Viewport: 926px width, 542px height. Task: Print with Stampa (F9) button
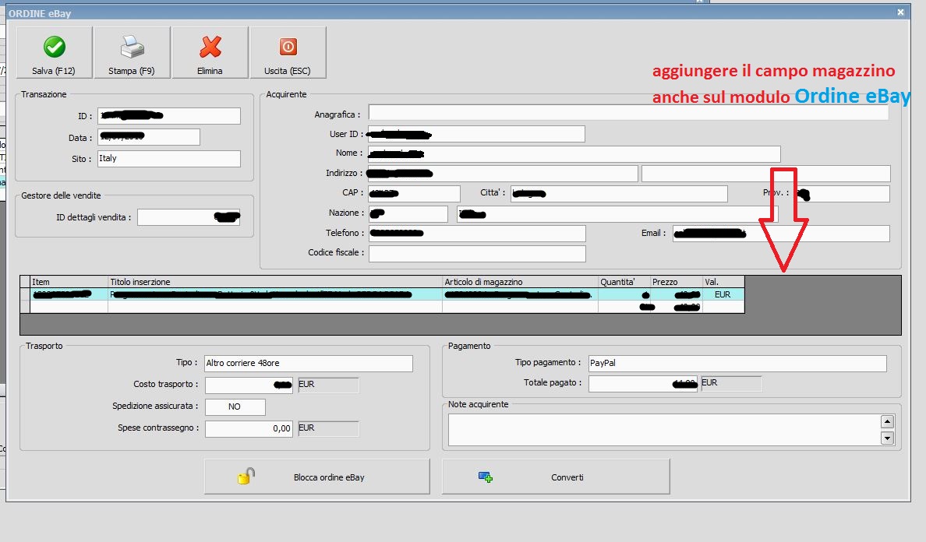click(132, 52)
